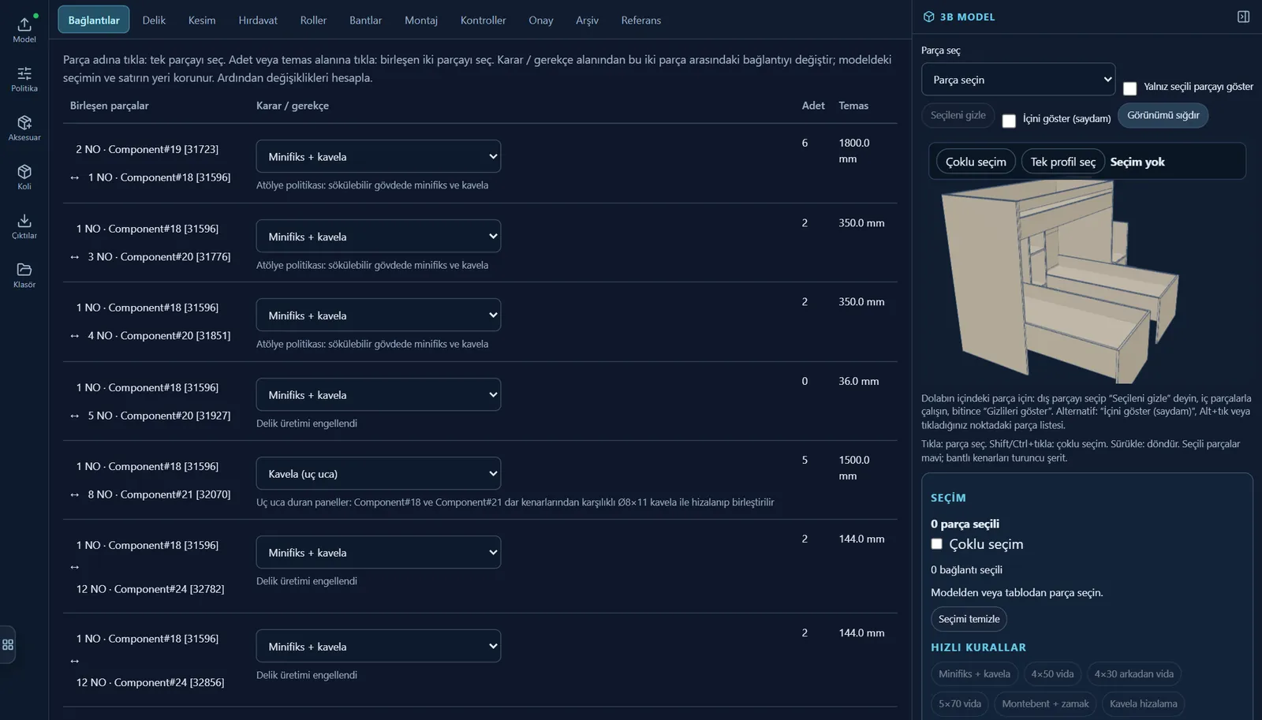1262x720 pixels.
Task: Open the 'Kavela (uç uca)' dropdown
Action: (x=379, y=473)
